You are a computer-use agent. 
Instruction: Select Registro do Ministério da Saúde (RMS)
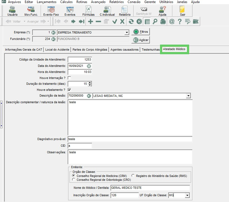click(x=133, y=176)
